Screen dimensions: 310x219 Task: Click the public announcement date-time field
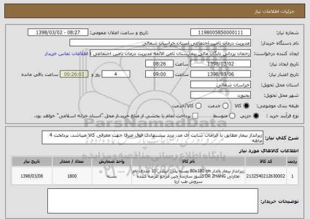click(x=58, y=32)
